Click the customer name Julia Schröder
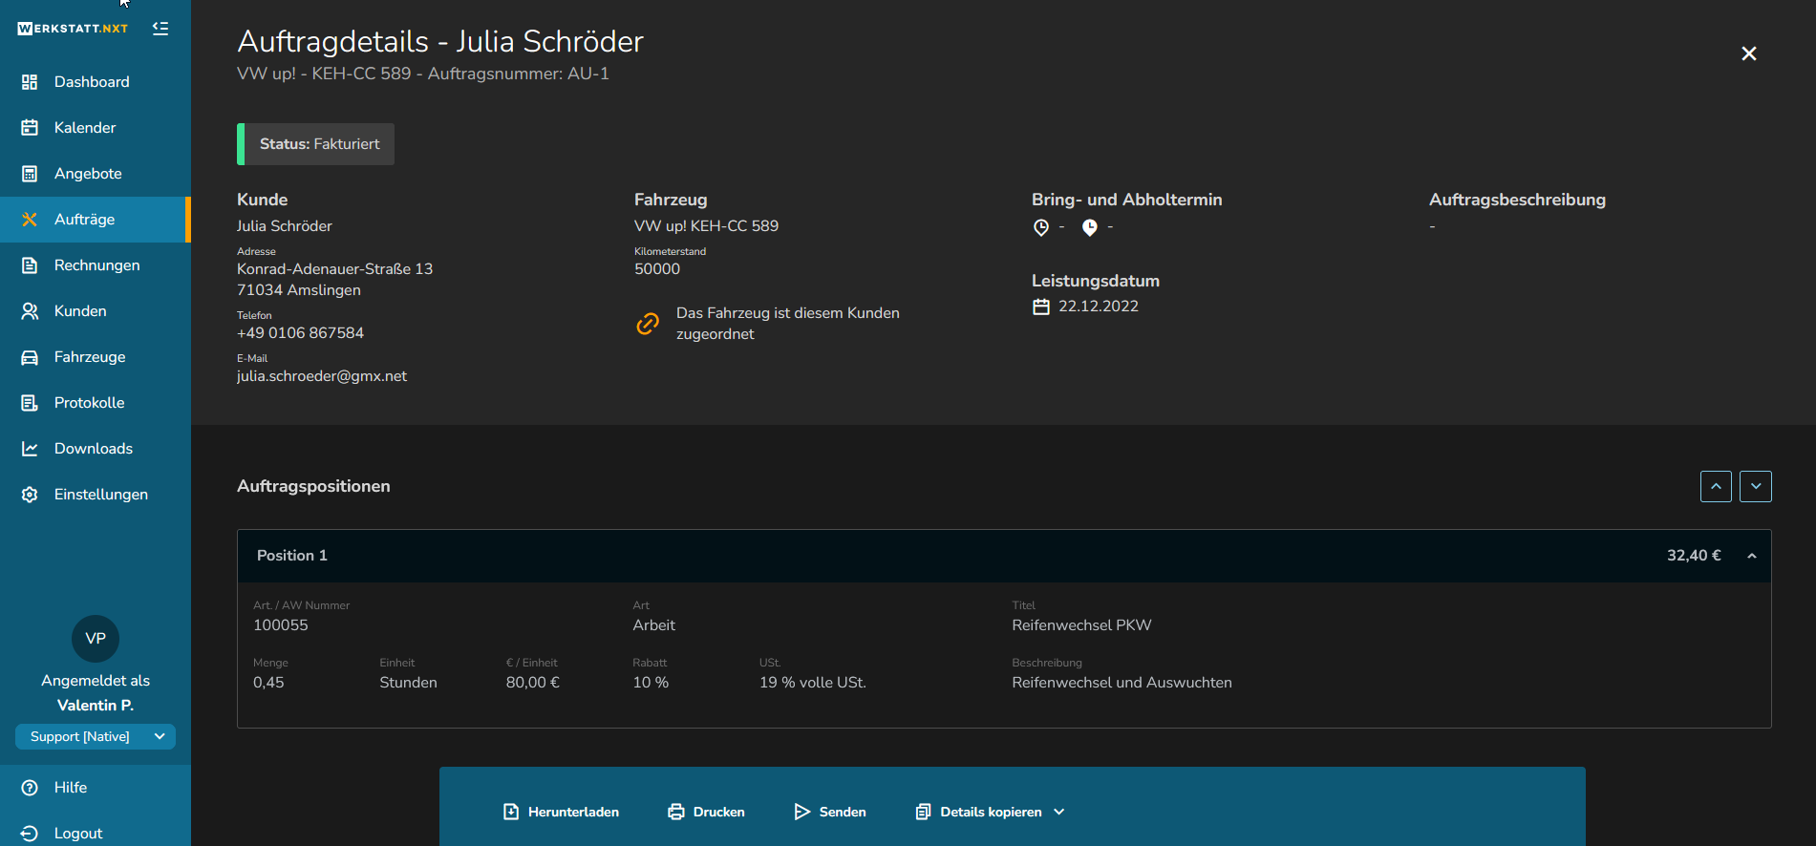The image size is (1816, 846). pyautogui.click(x=285, y=226)
